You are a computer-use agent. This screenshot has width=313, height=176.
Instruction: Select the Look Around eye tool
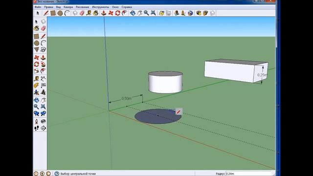[x=43, y=121]
